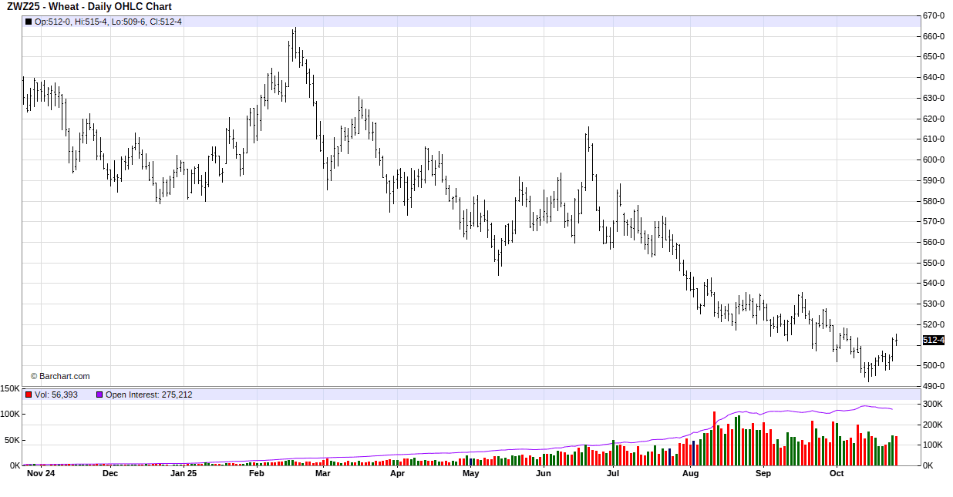The height and width of the screenshot is (497, 953).
Task: Click the Jul date axis label
Action: click(613, 474)
